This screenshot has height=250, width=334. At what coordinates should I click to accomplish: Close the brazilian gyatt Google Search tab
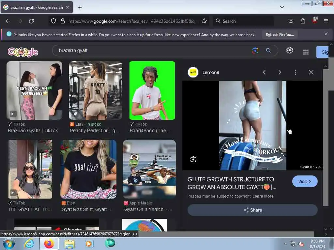pos(68,7)
